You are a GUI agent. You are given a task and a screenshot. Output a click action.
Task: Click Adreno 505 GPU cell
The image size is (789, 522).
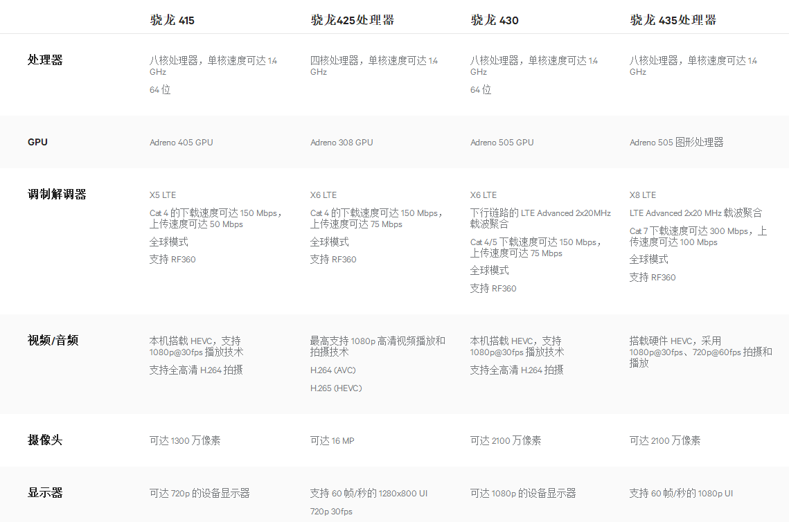[x=502, y=143]
